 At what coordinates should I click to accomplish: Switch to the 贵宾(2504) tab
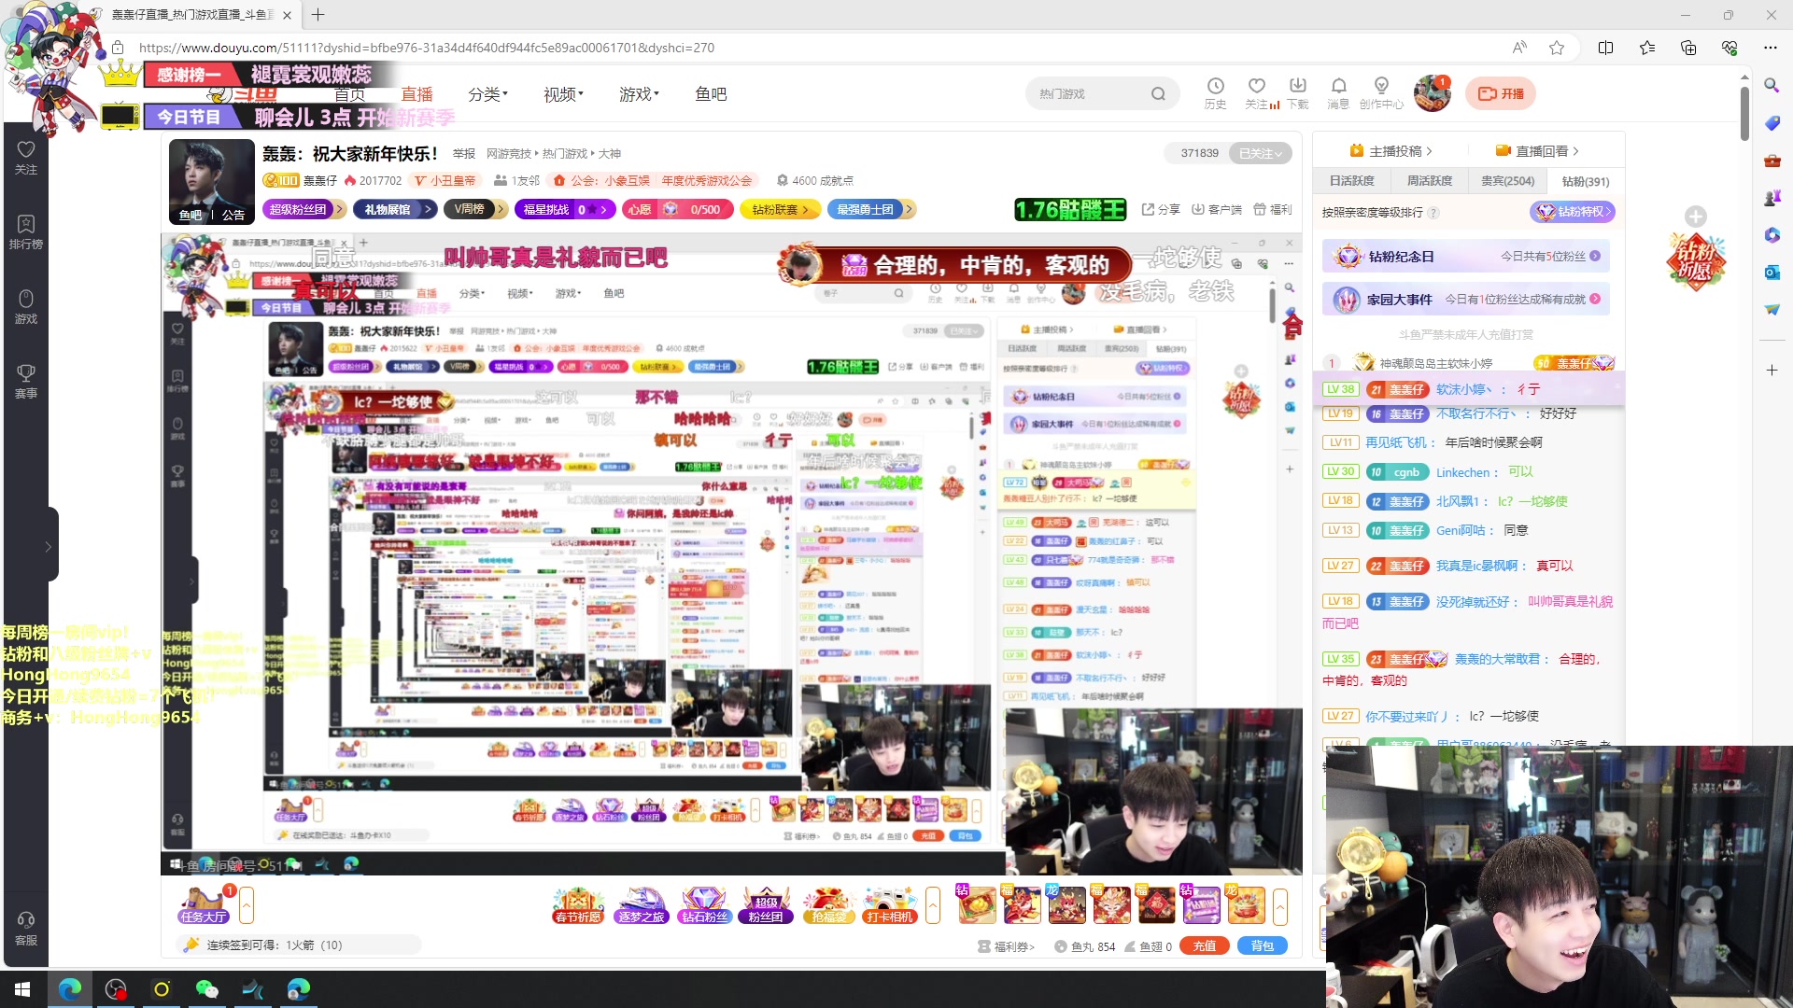(x=1507, y=181)
